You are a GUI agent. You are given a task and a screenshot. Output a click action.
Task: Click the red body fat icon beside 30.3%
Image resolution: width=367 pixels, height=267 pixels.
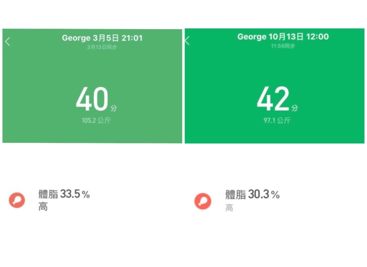203,201
